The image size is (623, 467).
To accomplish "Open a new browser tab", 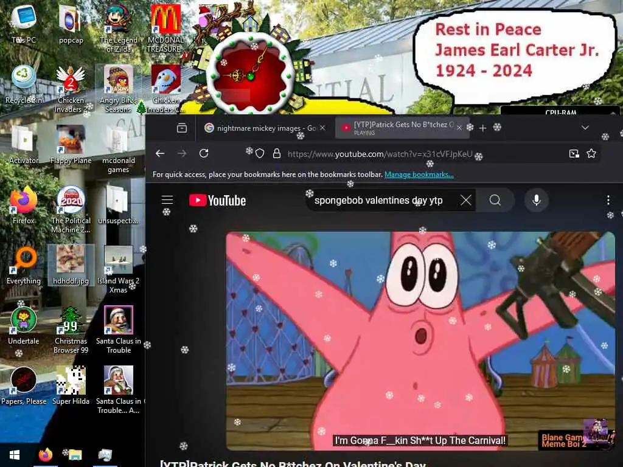I will (482, 128).
